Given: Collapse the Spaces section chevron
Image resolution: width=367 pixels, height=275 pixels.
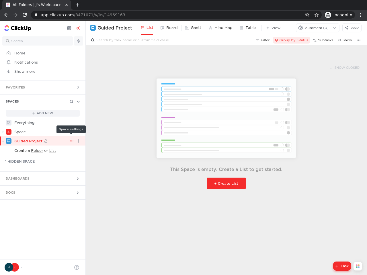Looking at the screenshot, I should coord(78,102).
